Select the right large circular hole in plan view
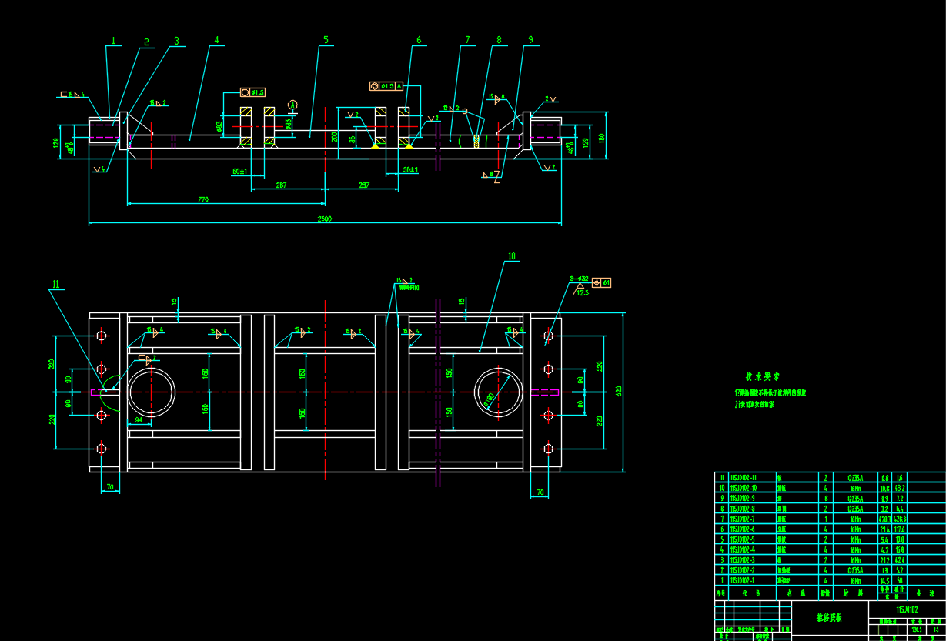This screenshot has width=946, height=641. tap(498, 391)
